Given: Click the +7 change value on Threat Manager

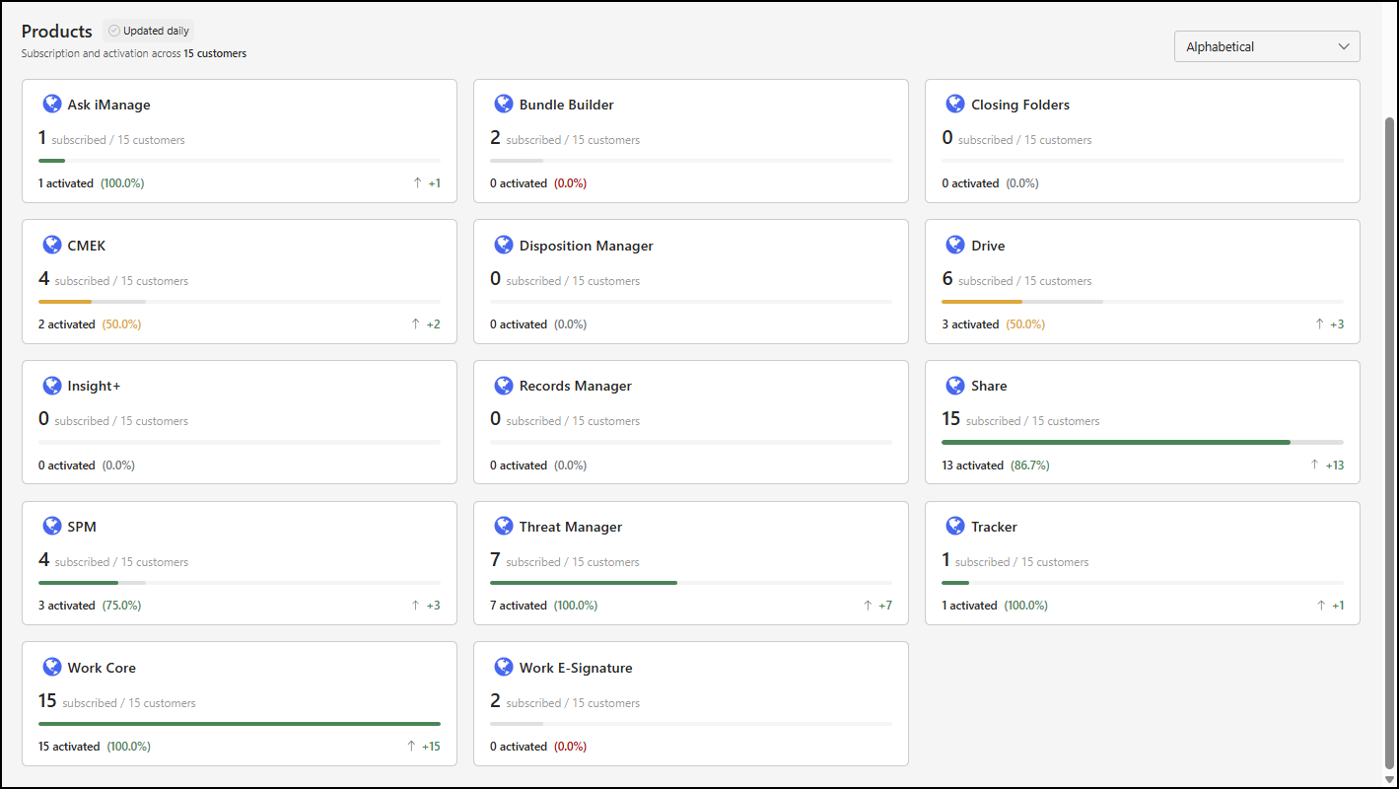Looking at the screenshot, I should click(885, 606).
